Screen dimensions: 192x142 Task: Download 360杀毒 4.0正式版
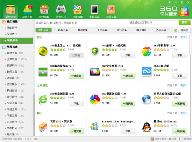click(128, 55)
